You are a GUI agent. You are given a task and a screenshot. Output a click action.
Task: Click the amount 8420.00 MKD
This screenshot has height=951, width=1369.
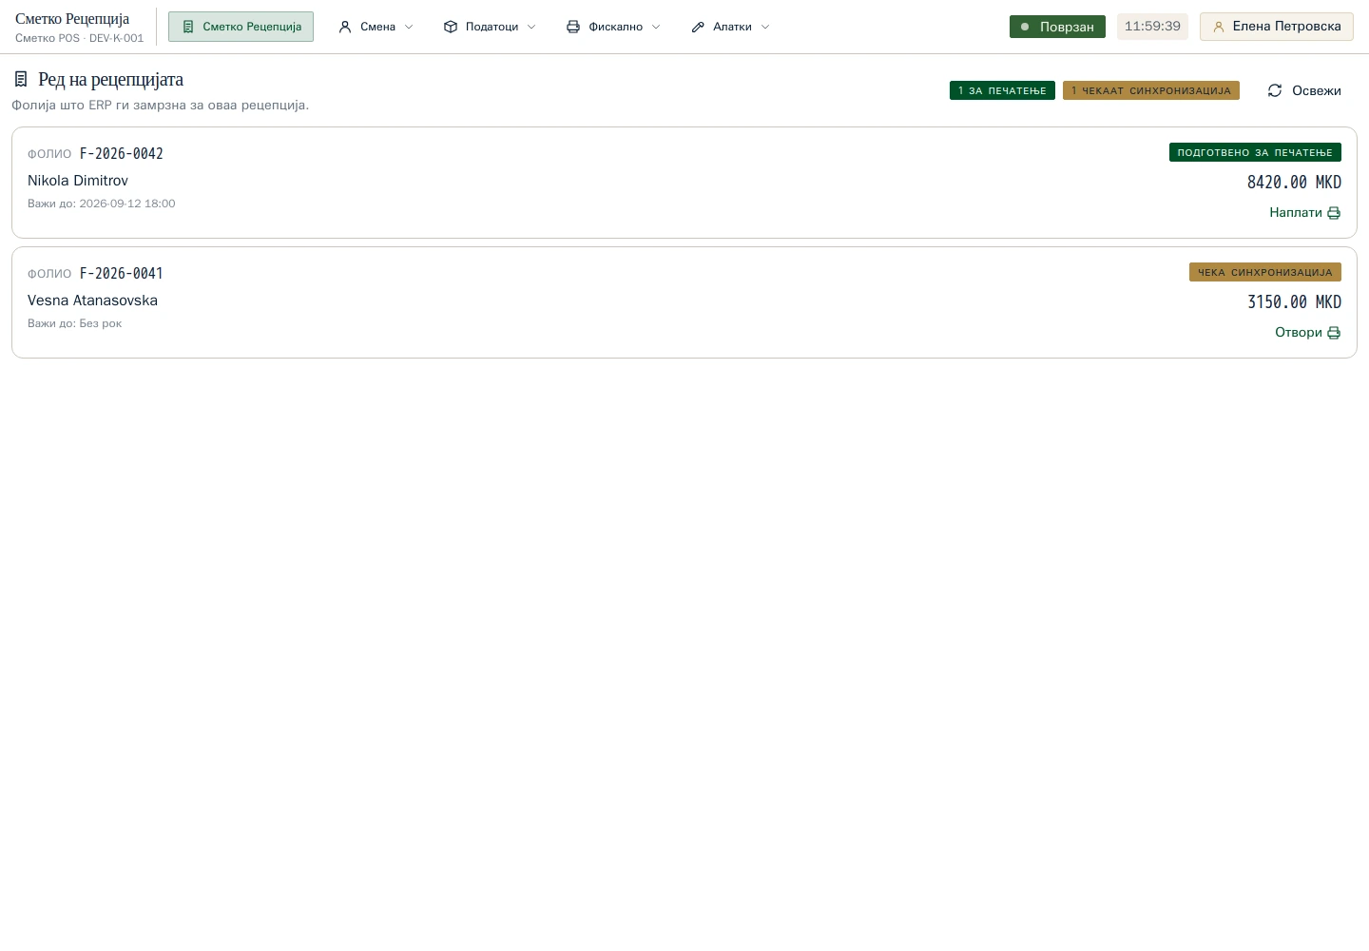click(1294, 182)
